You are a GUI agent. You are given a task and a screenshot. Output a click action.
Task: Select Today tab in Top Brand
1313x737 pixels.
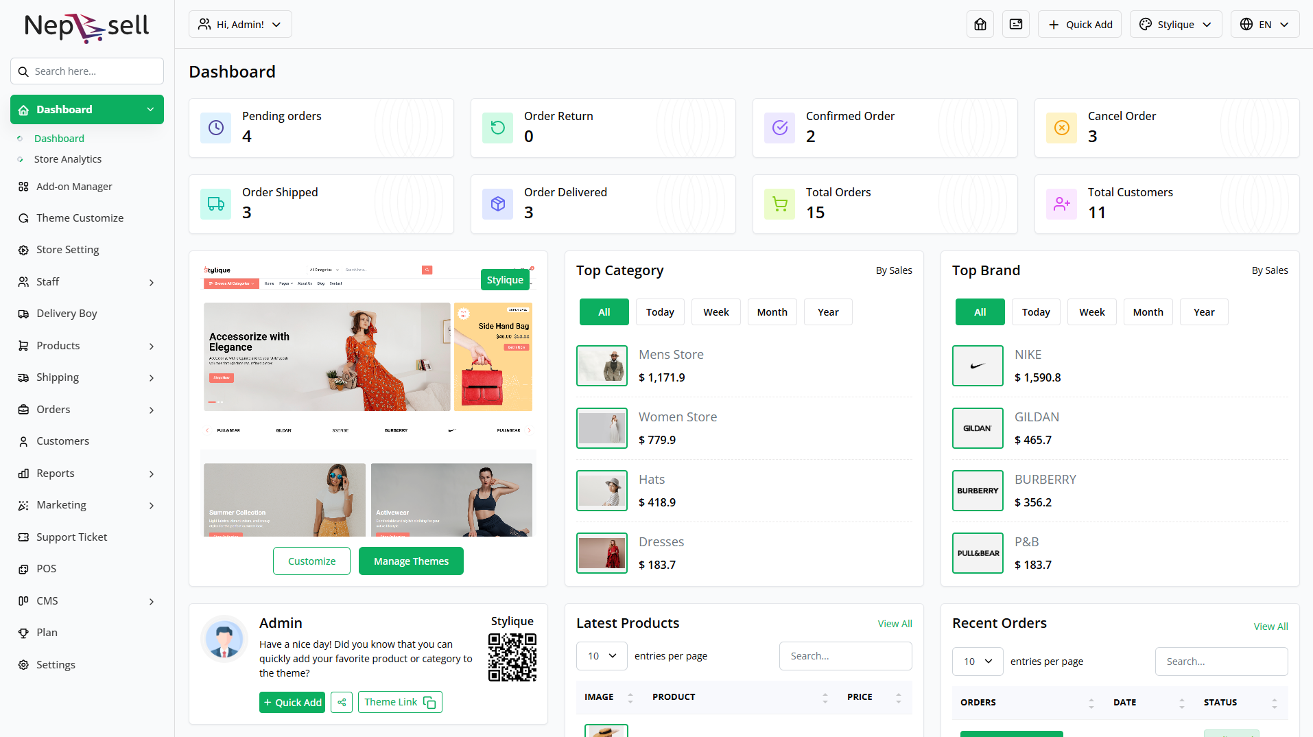coord(1036,312)
